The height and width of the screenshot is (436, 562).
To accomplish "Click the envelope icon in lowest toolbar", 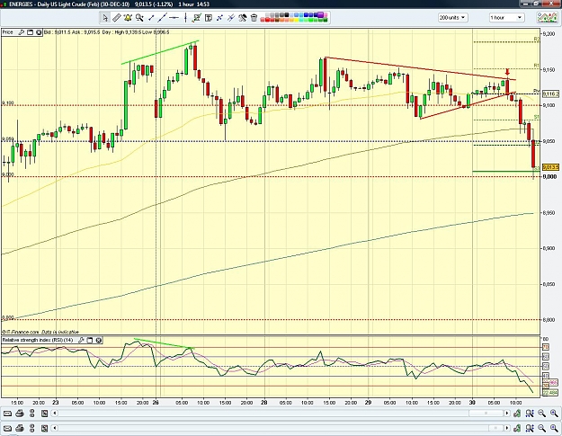I will pyautogui.click(x=7, y=429).
